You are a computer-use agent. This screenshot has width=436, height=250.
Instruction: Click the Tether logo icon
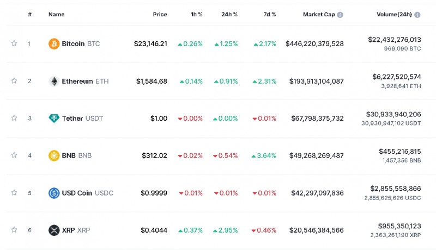point(54,118)
